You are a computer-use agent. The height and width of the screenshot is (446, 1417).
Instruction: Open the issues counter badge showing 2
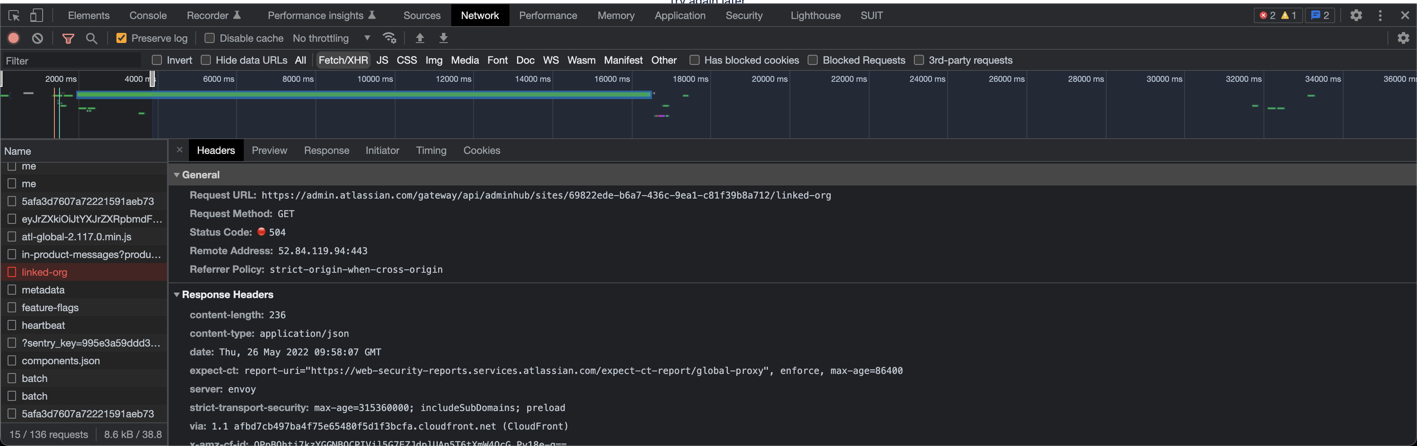(1320, 16)
